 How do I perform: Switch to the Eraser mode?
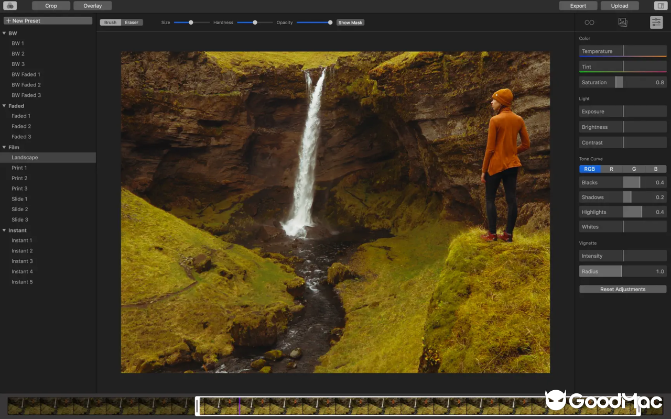pos(132,23)
